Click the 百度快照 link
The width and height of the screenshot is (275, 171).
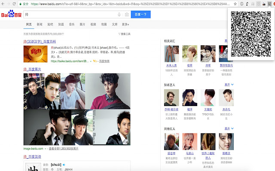(x=104, y=61)
